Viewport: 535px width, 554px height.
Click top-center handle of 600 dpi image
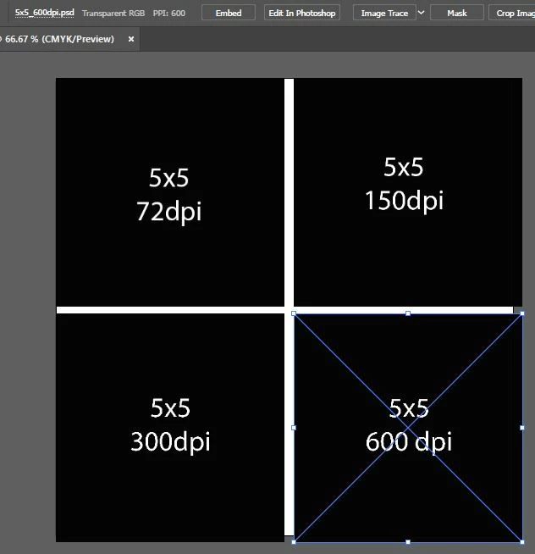click(x=408, y=313)
